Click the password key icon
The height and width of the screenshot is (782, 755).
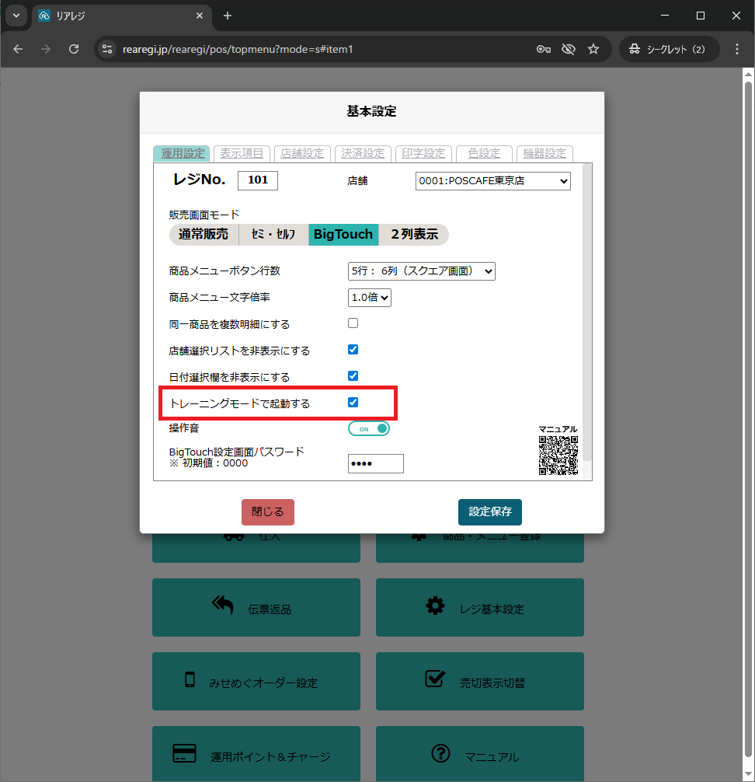point(543,49)
